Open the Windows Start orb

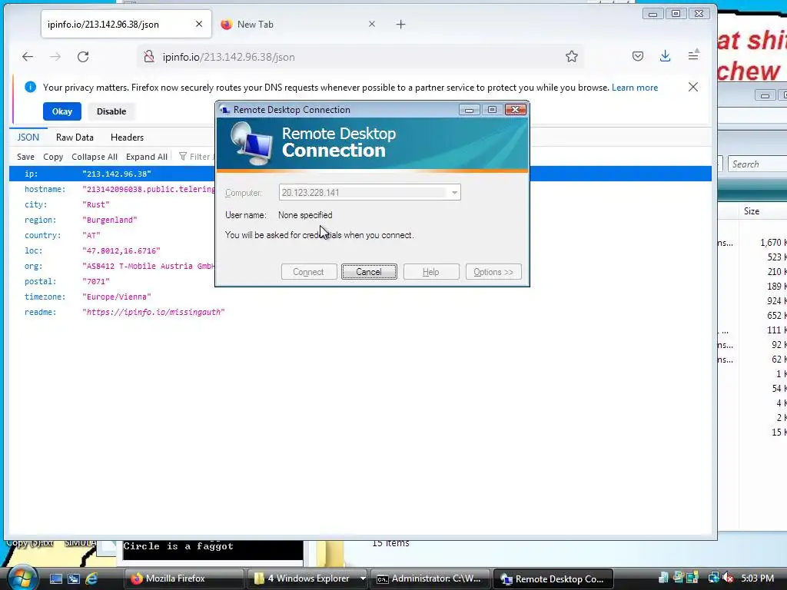(22, 578)
